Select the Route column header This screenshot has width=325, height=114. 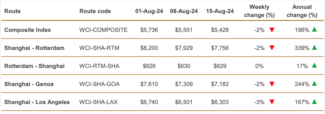[x=12, y=11]
